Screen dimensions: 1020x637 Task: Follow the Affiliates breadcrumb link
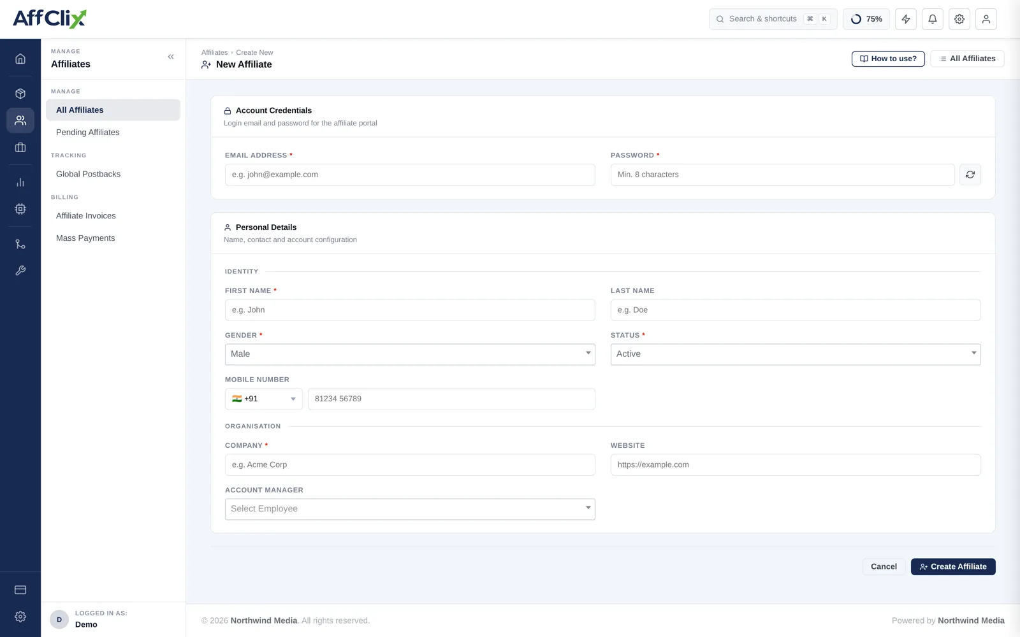tap(214, 53)
